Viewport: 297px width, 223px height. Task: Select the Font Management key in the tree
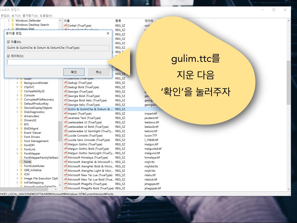point(36,141)
